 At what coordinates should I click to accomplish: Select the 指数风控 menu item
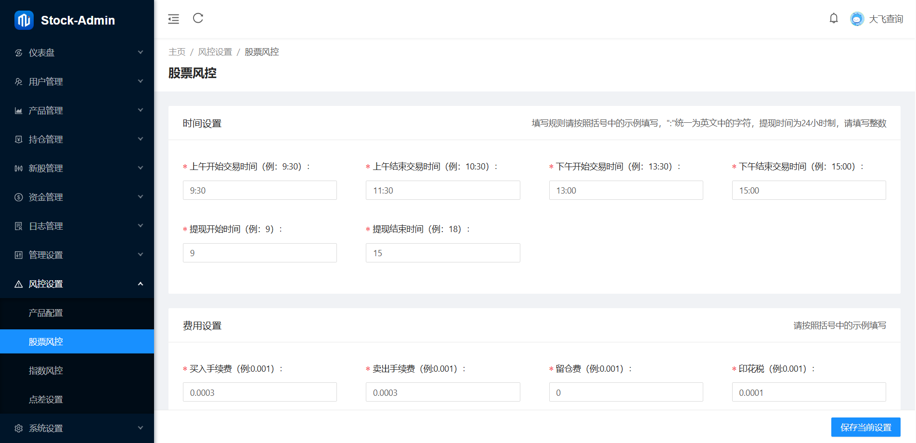click(x=46, y=371)
